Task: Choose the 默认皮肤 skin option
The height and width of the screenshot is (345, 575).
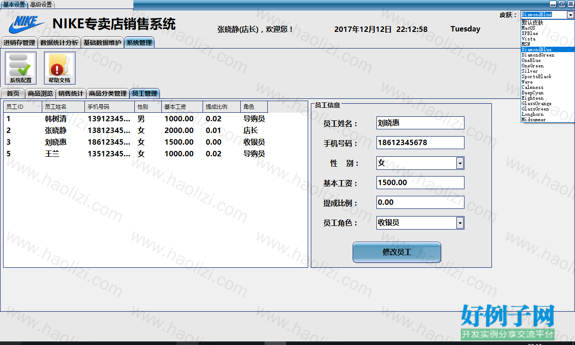Action: 548,22
